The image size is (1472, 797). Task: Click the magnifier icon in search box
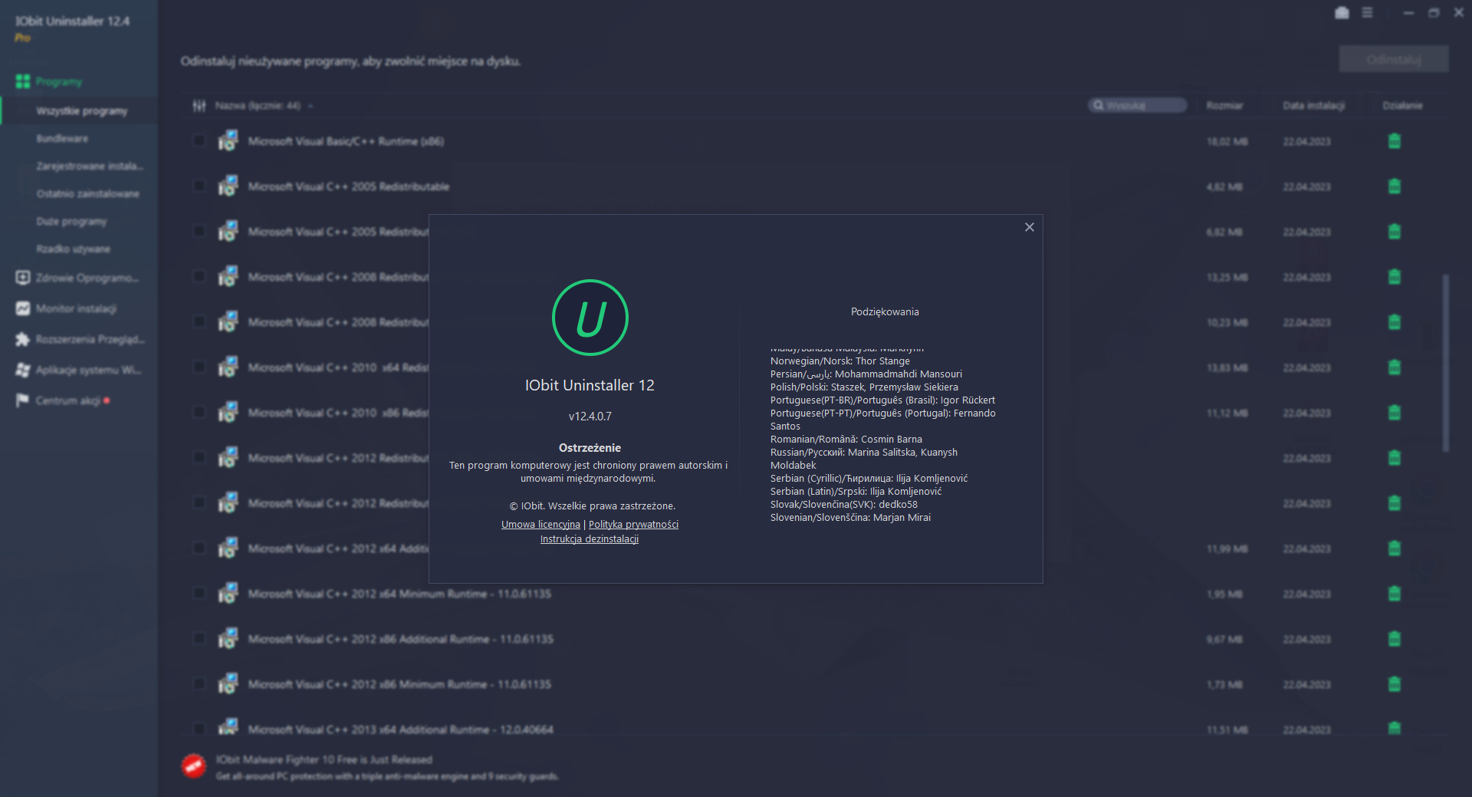(x=1098, y=105)
